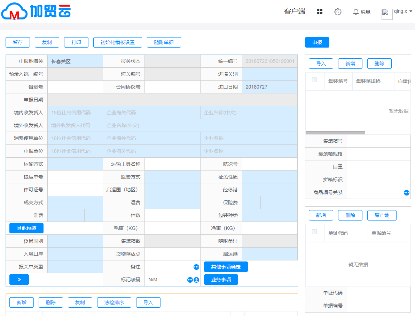
Task: Click the ellipsis icon in 备注 field
Action: tap(196, 267)
